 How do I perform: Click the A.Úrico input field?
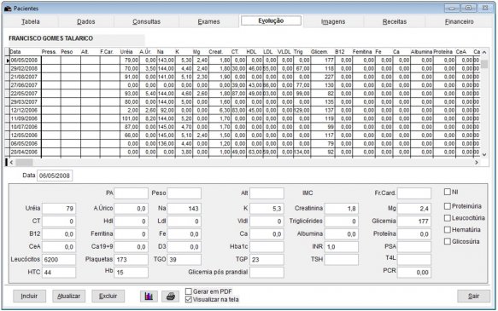(x=132, y=209)
